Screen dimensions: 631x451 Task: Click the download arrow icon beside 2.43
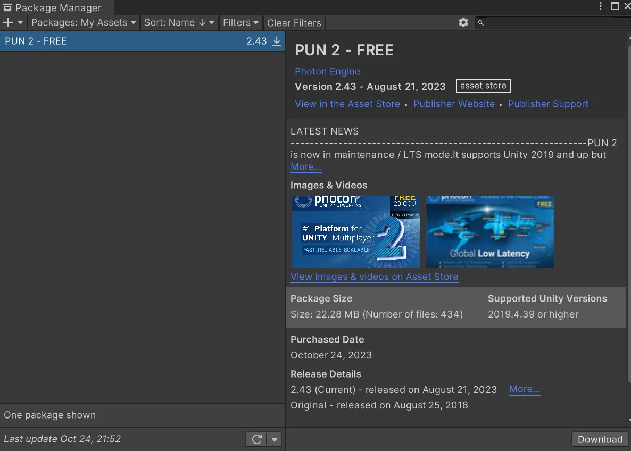(x=277, y=41)
